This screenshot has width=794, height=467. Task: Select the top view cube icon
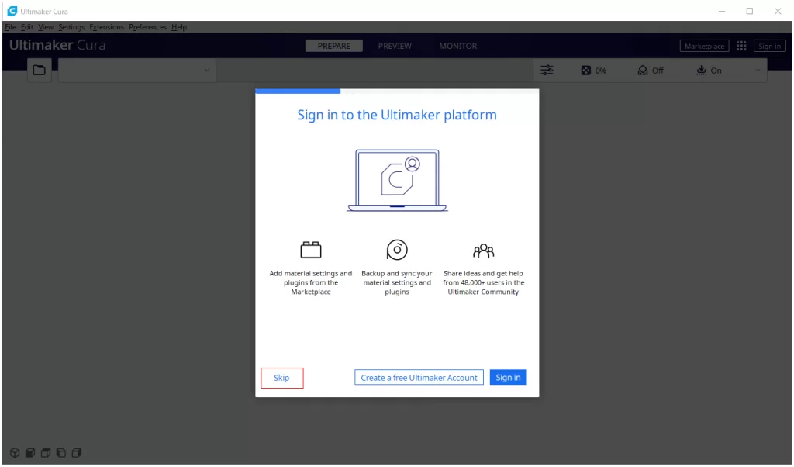(46, 453)
